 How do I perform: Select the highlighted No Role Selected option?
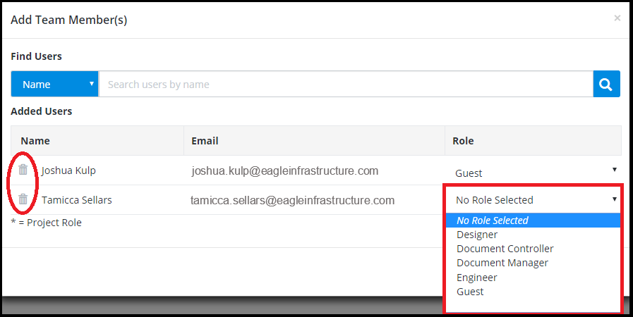point(533,220)
